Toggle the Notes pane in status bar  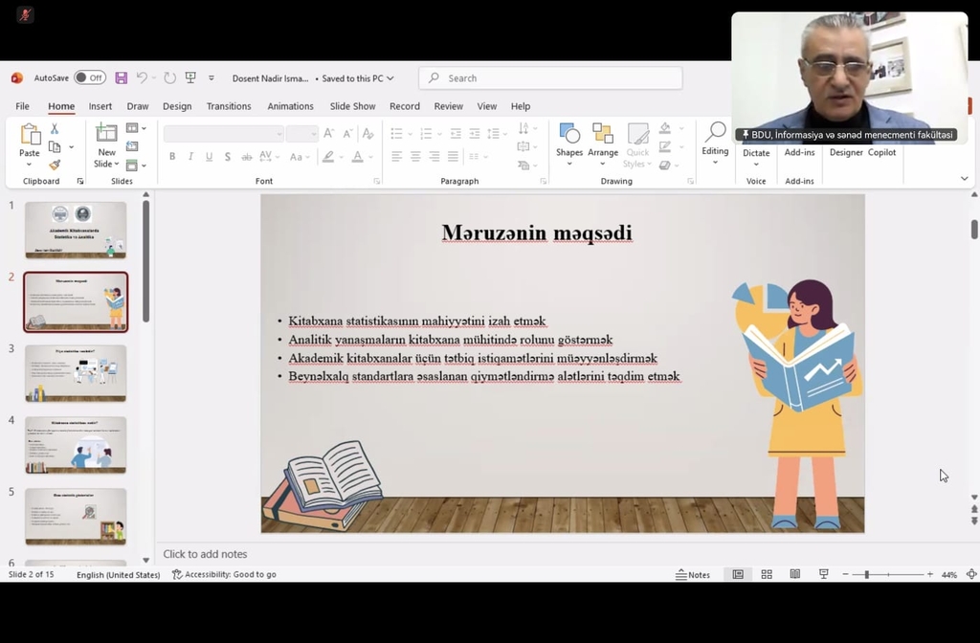[693, 574]
